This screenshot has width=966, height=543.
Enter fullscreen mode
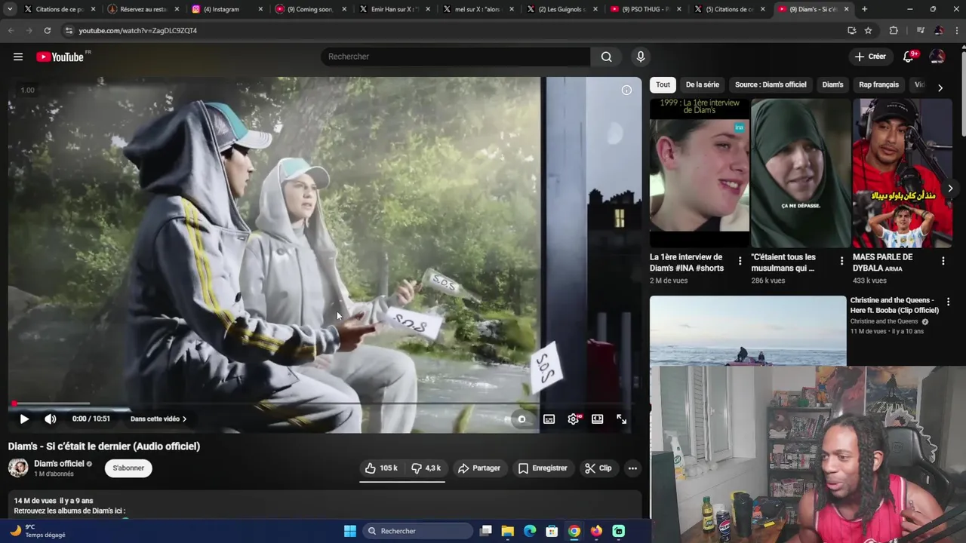click(621, 419)
